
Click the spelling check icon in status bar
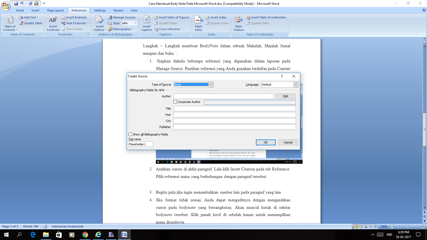(45, 226)
